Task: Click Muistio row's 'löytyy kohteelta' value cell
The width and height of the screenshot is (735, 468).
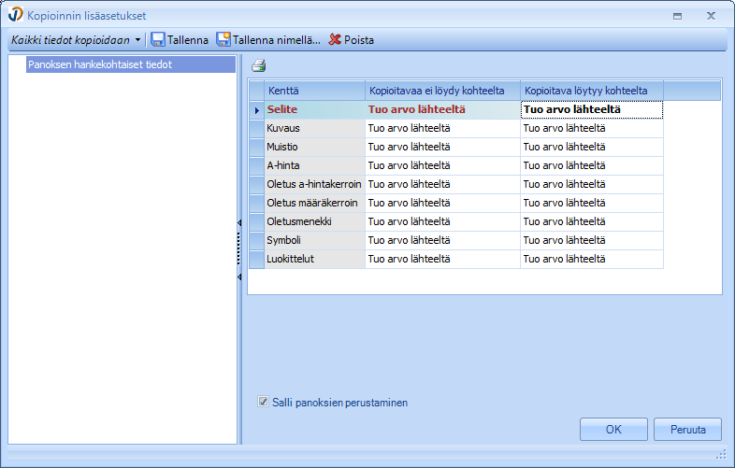Action: coord(592,147)
